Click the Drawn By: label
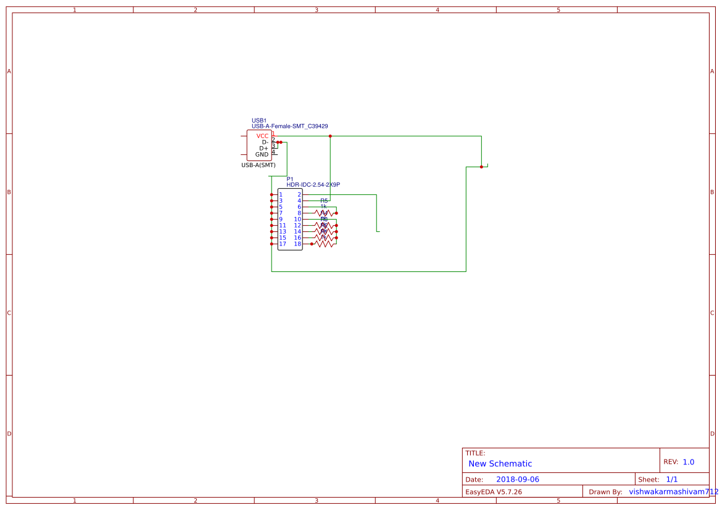The image size is (725, 510). click(605, 492)
